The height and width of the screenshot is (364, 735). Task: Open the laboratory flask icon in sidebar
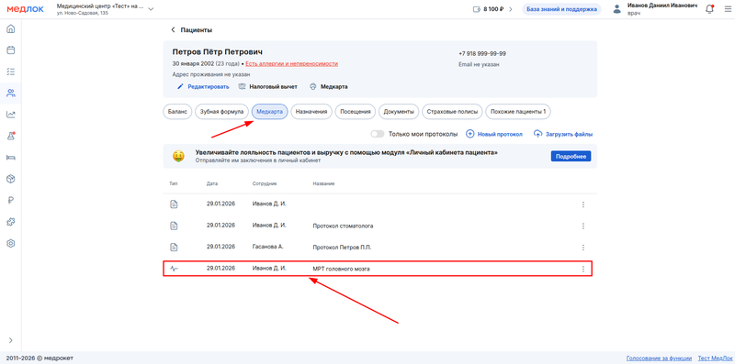(x=11, y=136)
